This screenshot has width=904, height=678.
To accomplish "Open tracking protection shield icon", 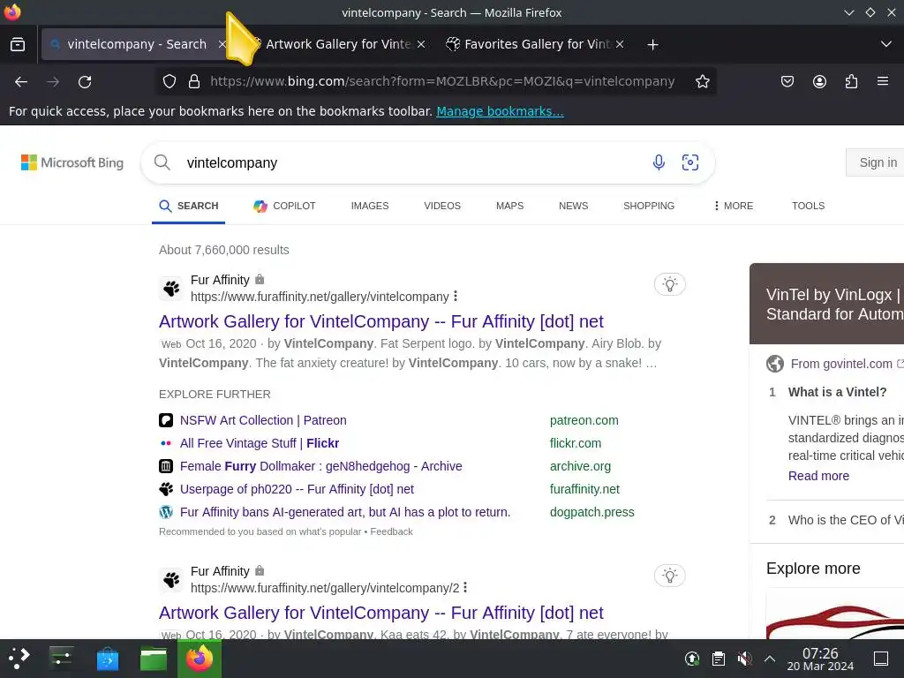I will tap(169, 82).
